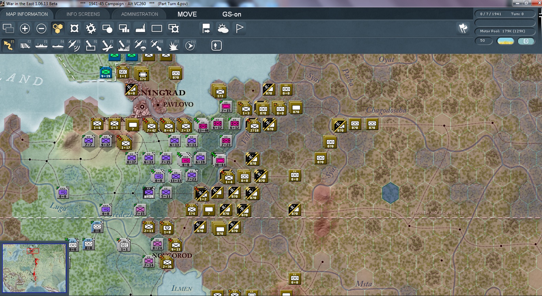Click the rectangle-with-circle toolbar icon
Viewport: 542px width, 296px height.
tap(107, 28)
